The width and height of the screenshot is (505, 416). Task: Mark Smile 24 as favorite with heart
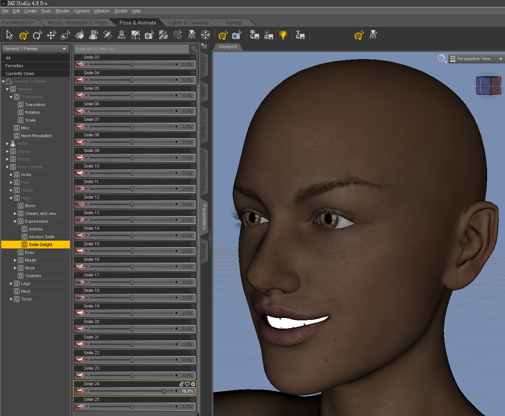click(x=187, y=384)
